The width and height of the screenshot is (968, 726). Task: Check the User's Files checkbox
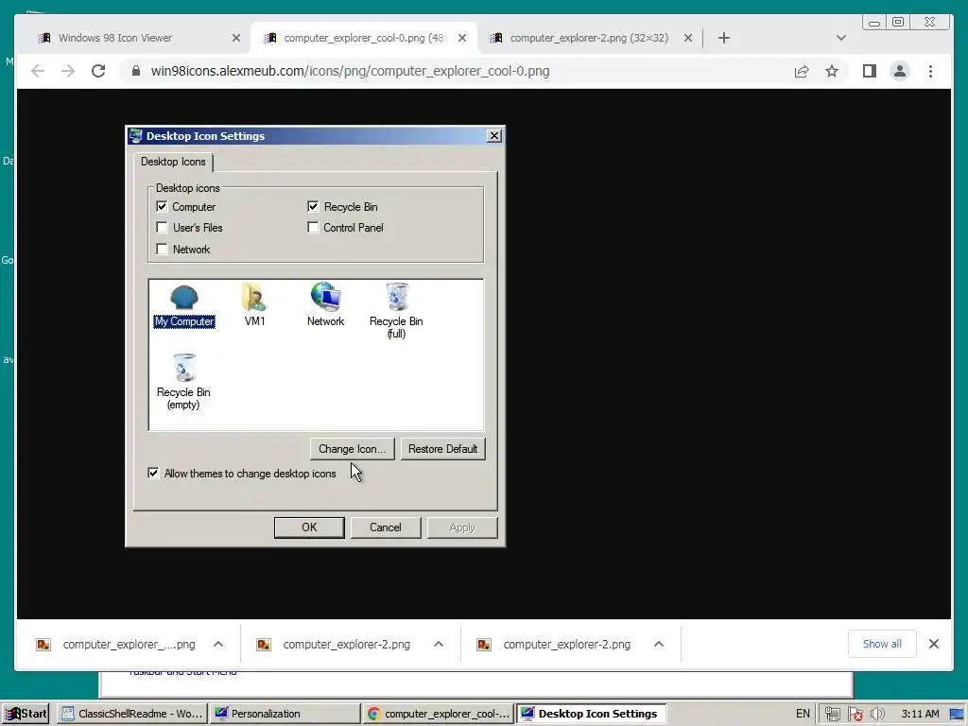162,227
